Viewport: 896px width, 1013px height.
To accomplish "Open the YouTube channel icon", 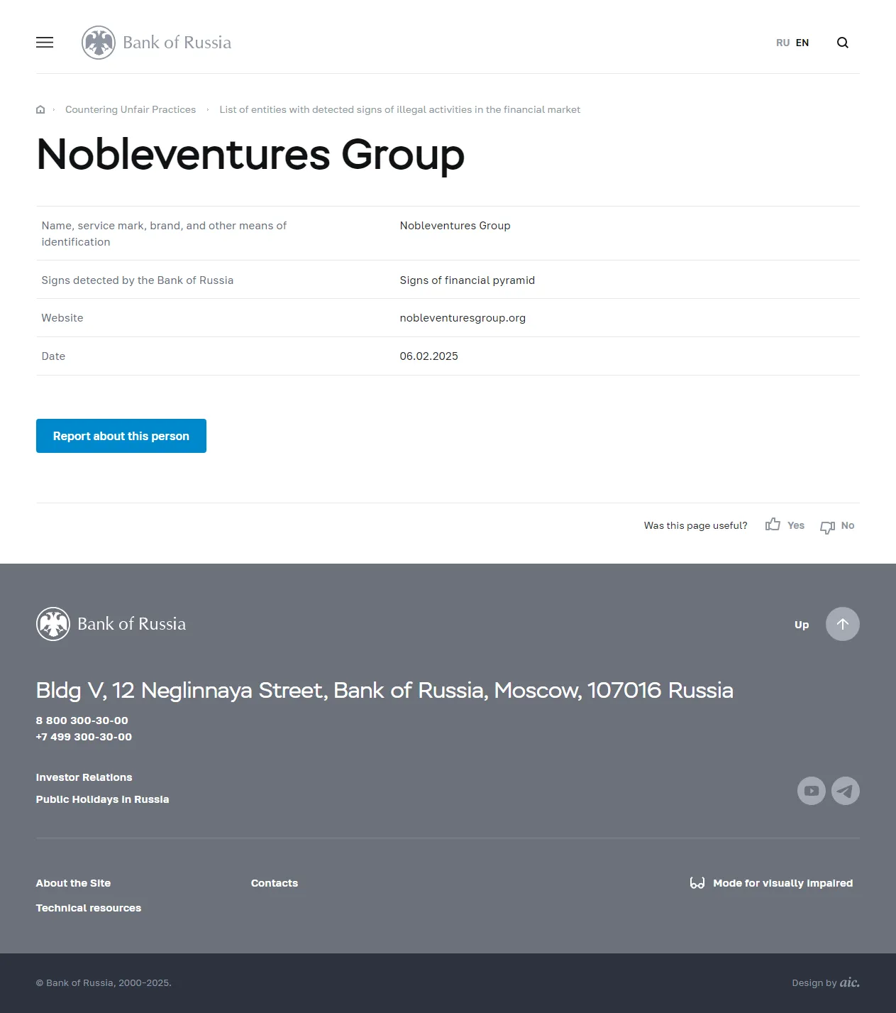I will click(x=812, y=791).
